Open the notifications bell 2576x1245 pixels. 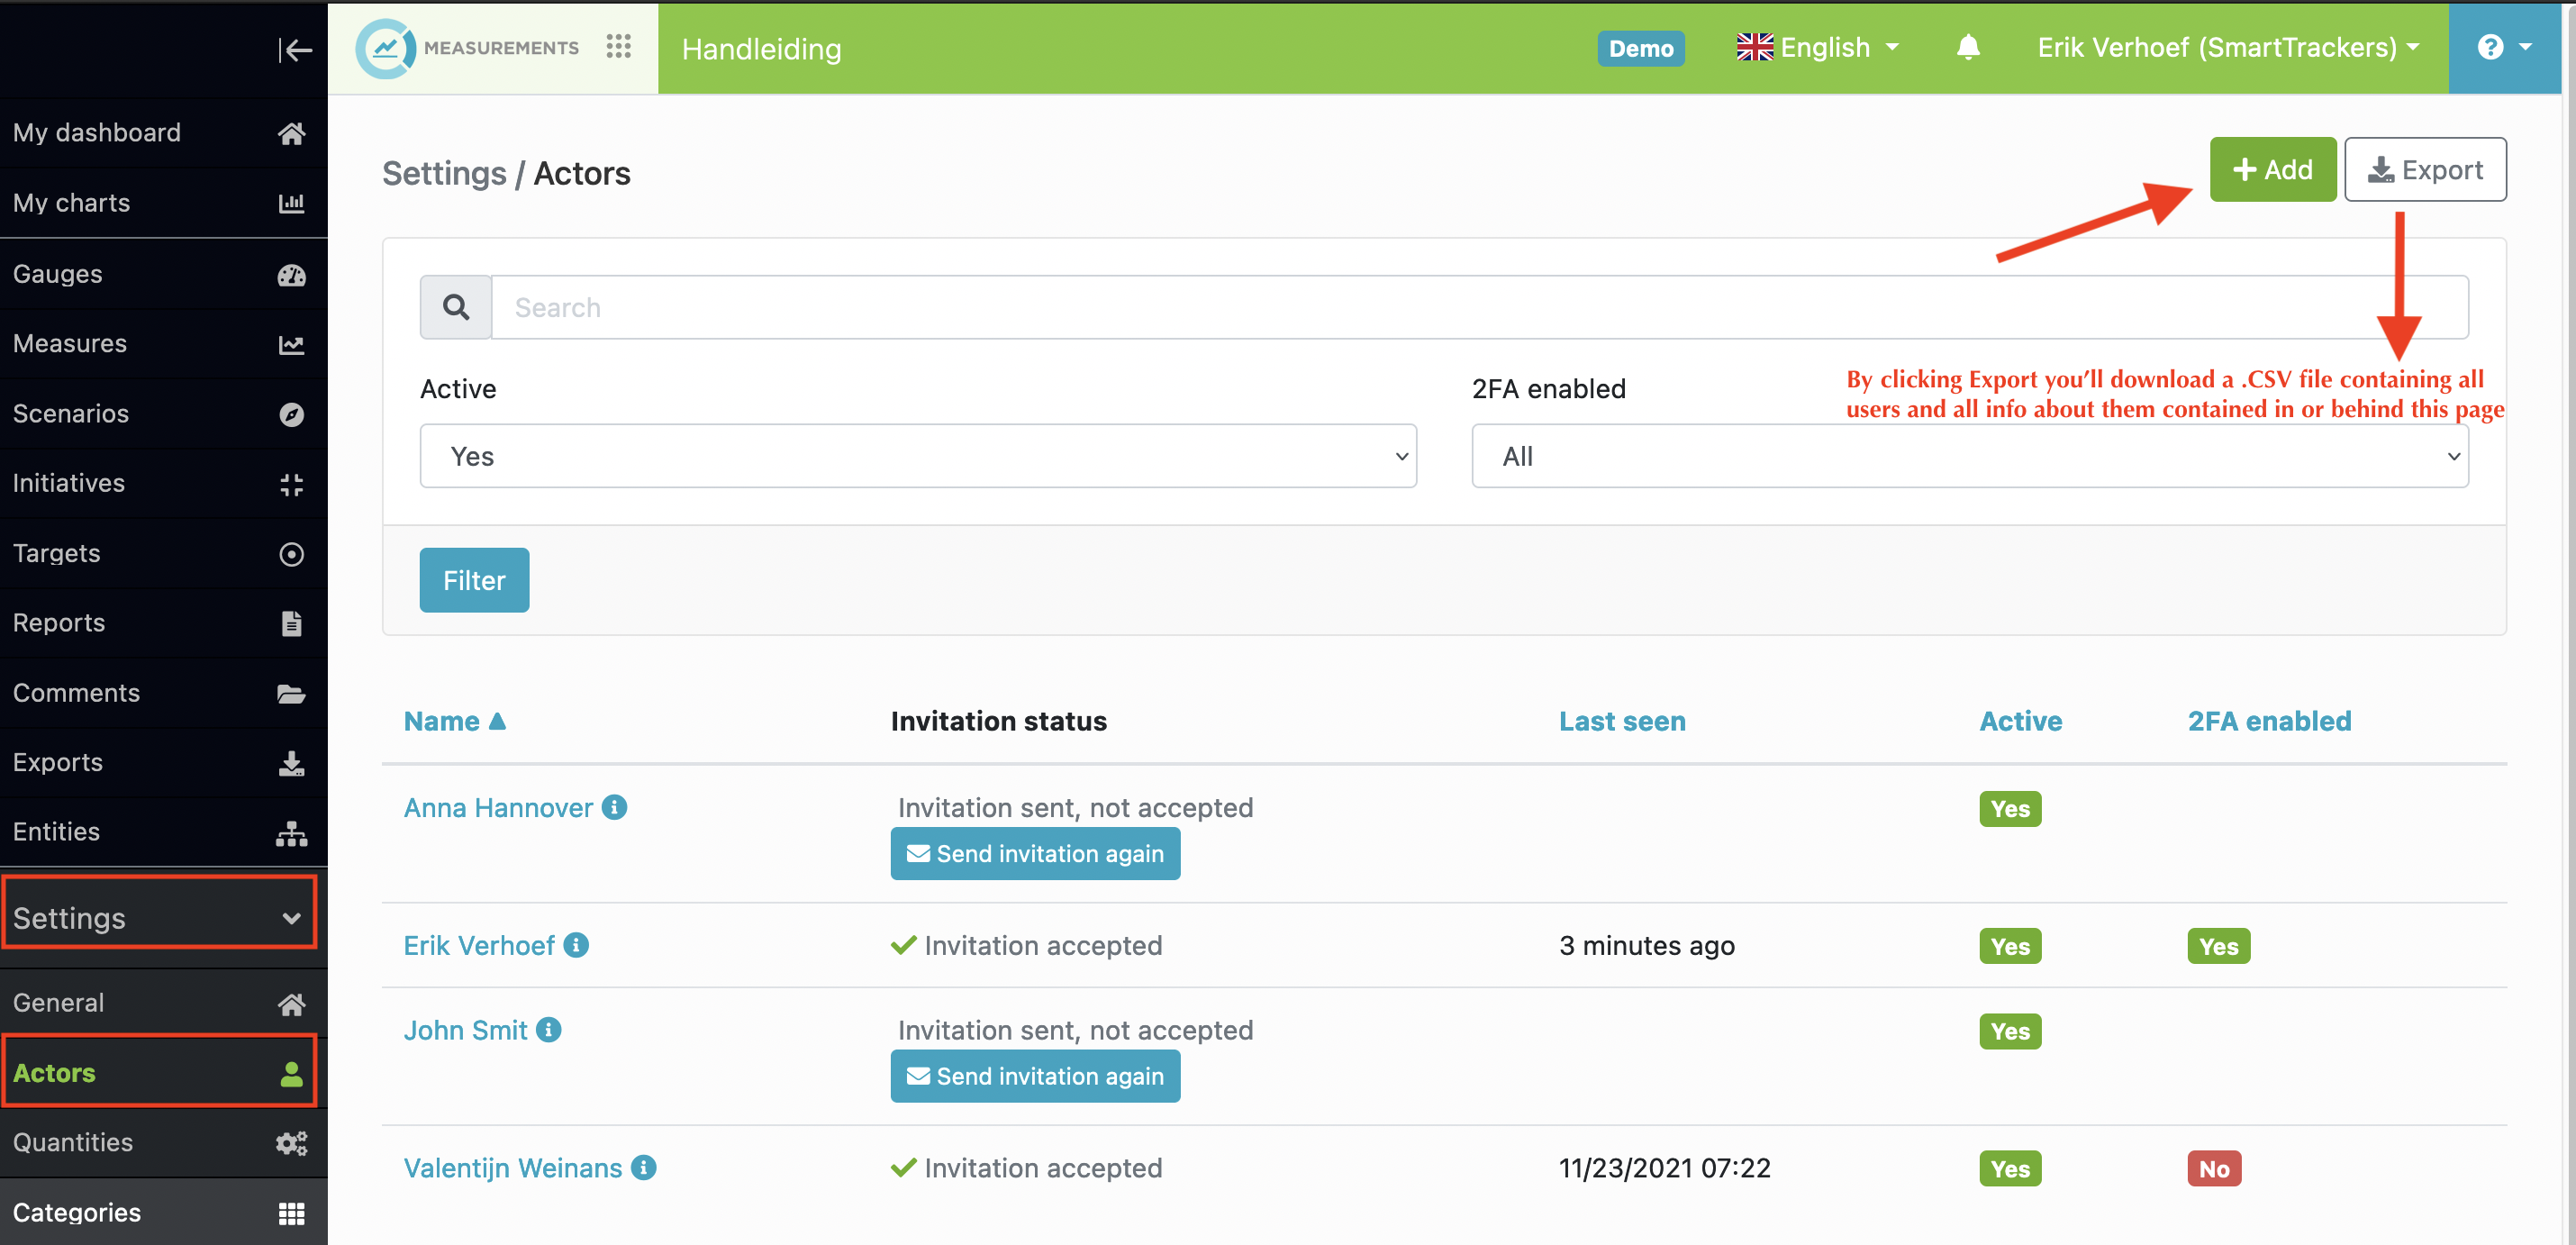[1968, 47]
